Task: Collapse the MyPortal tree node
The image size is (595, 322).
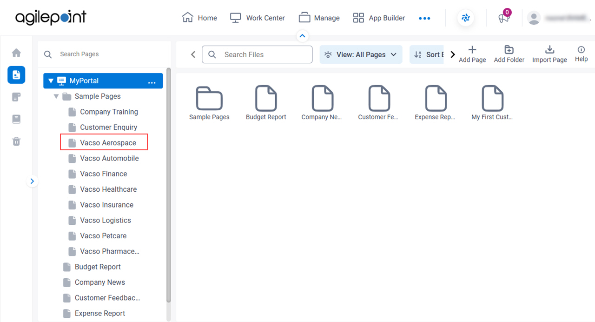Action: 51,81
